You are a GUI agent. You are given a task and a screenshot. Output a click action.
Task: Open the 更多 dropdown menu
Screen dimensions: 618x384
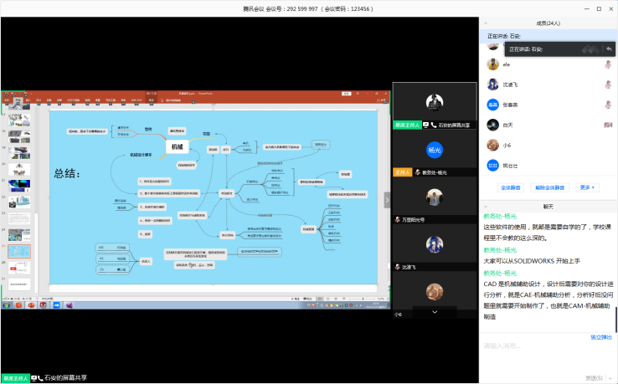click(585, 187)
